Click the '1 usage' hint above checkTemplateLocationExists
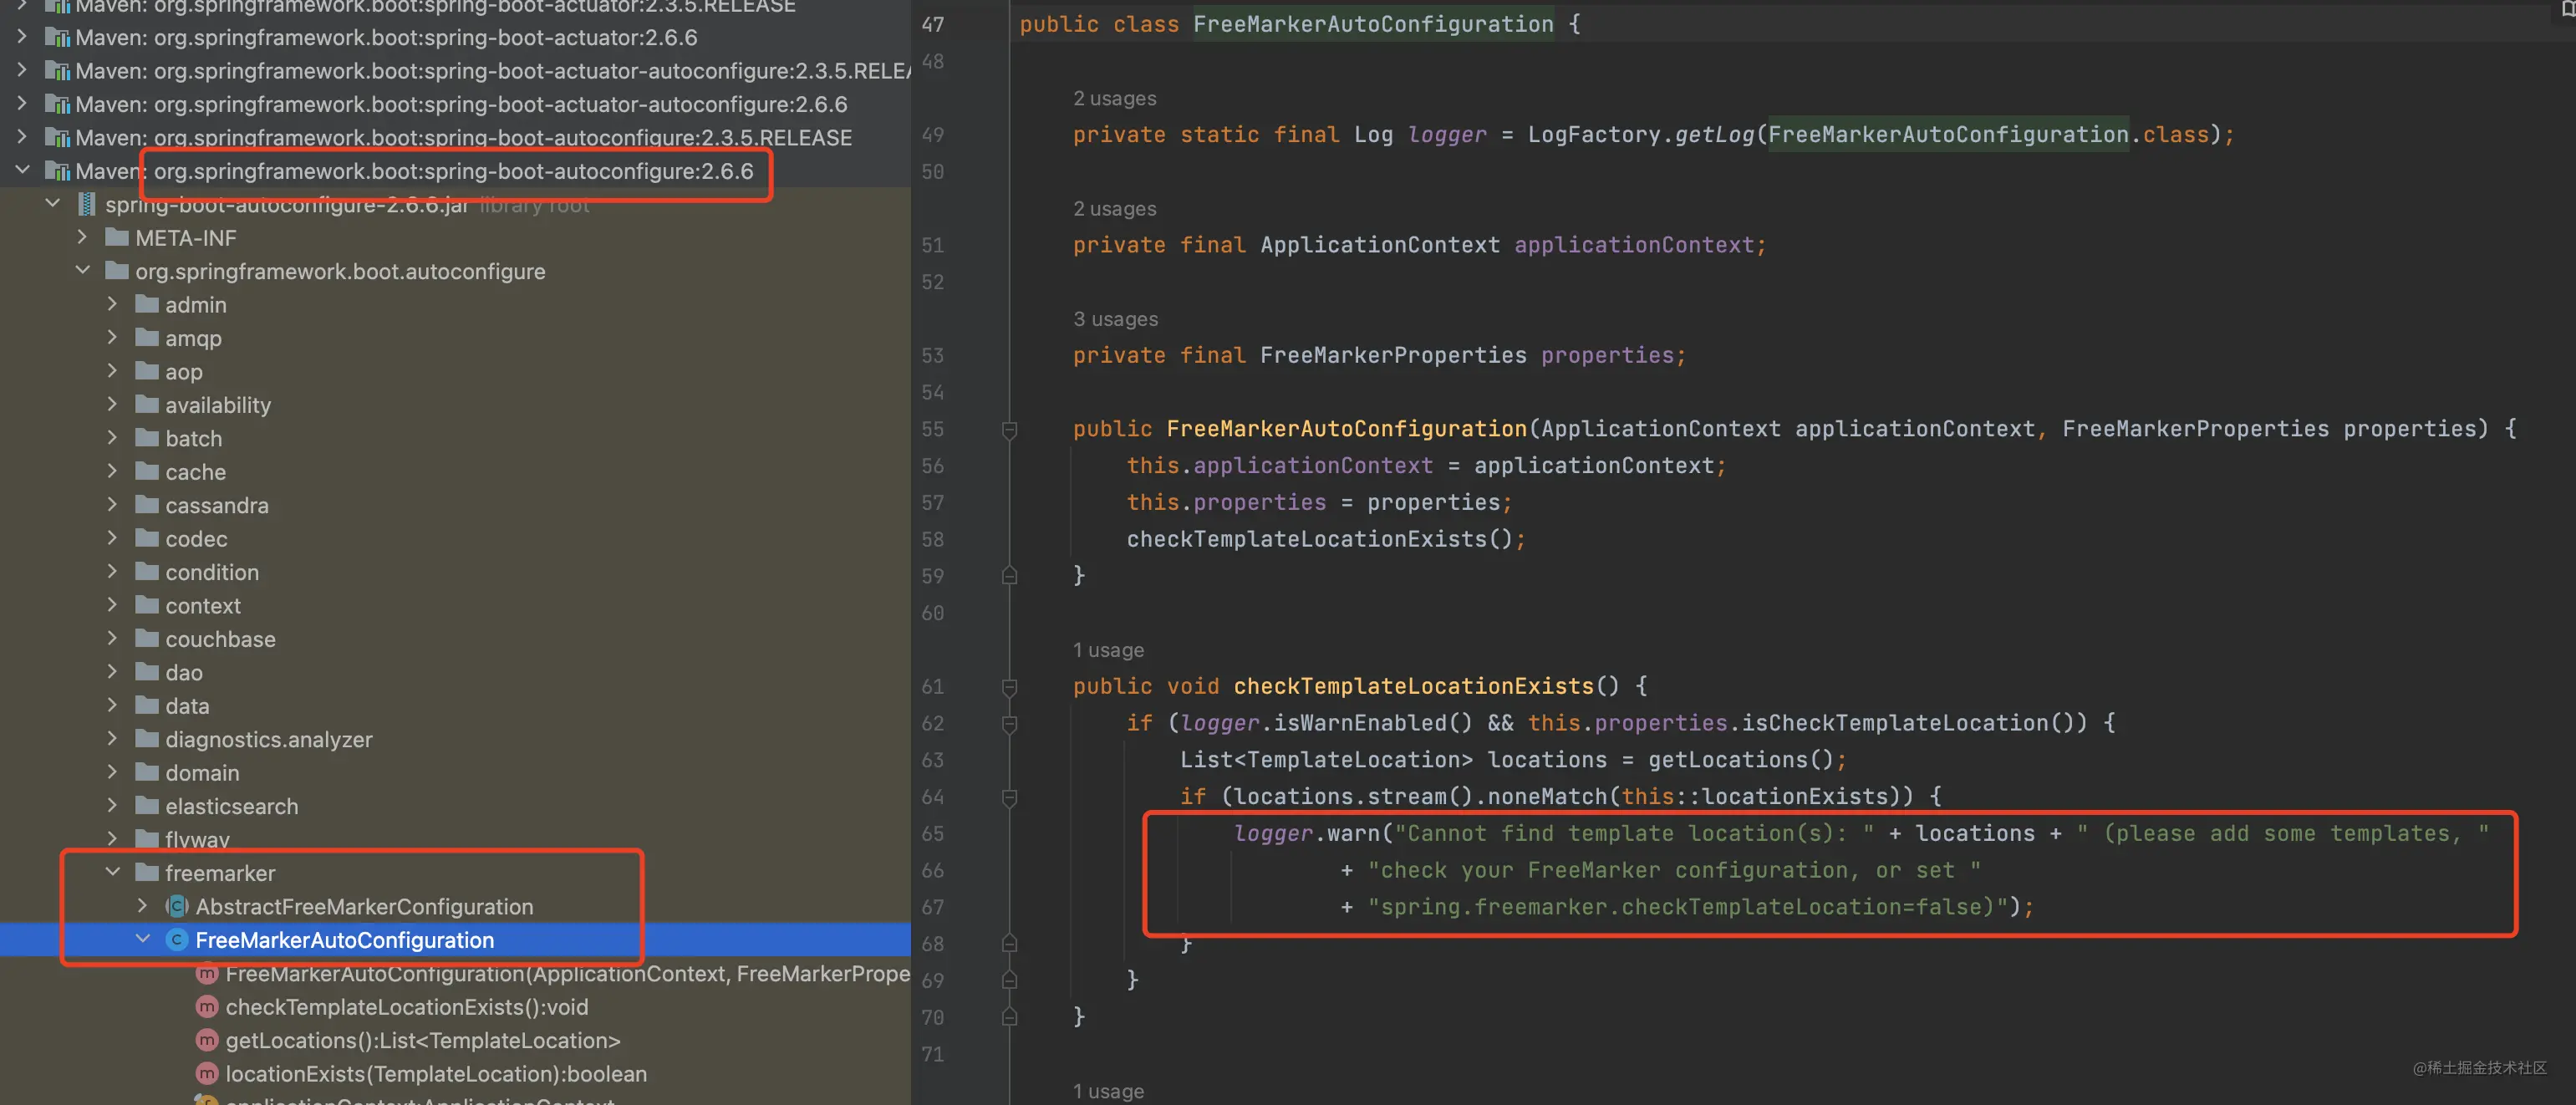Image resolution: width=2576 pixels, height=1105 pixels. point(1108,650)
